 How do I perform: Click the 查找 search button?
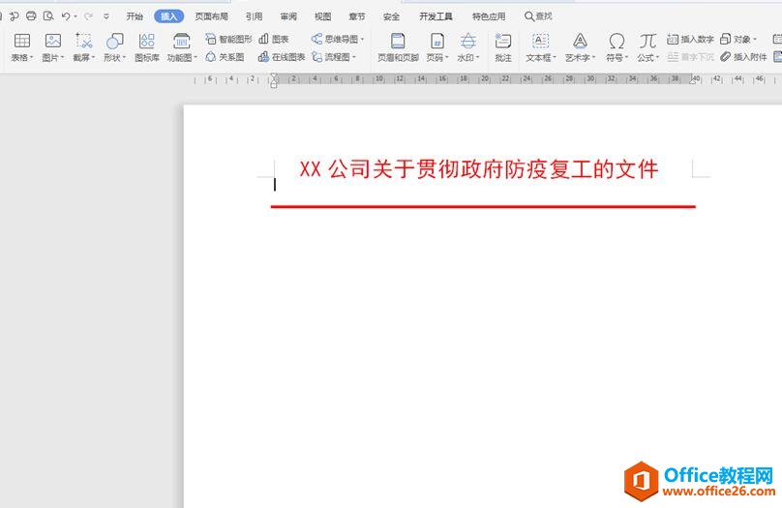[x=538, y=16]
